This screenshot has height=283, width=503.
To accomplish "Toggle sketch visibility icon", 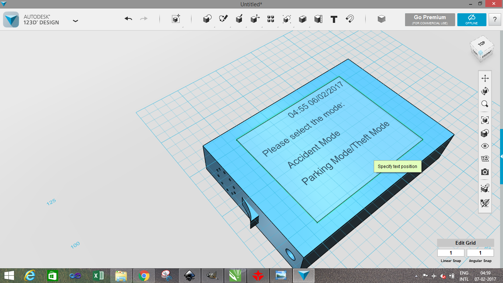I will point(485,203).
